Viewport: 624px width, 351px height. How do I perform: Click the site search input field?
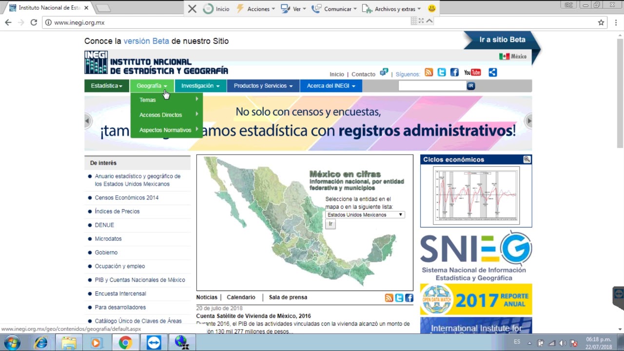pyautogui.click(x=432, y=86)
